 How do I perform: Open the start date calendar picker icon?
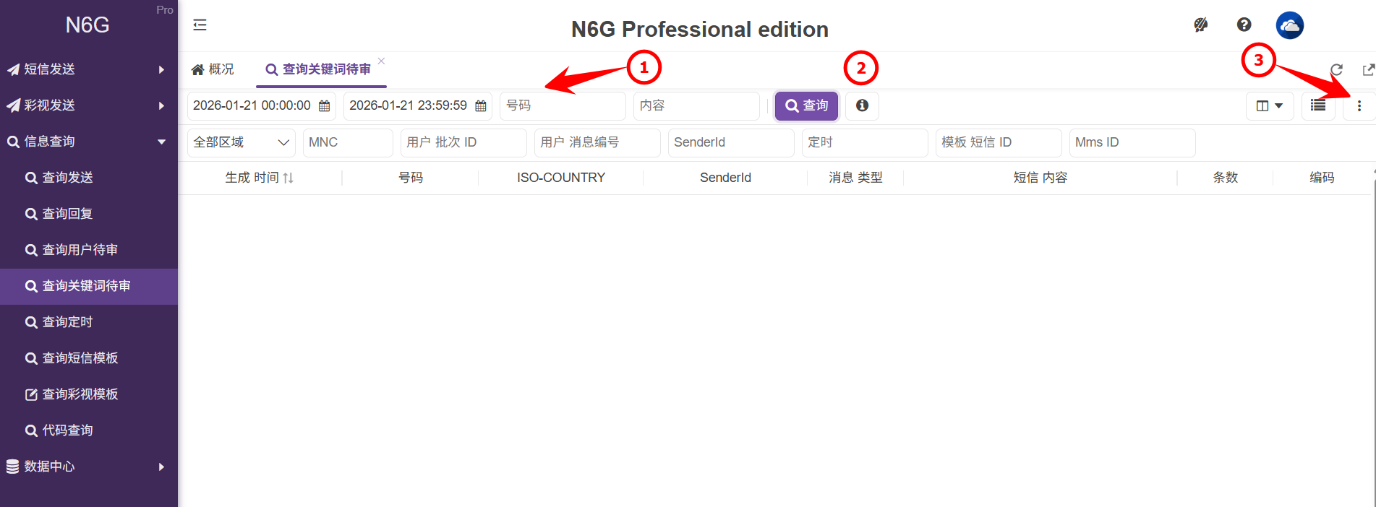click(x=325, y=106)
